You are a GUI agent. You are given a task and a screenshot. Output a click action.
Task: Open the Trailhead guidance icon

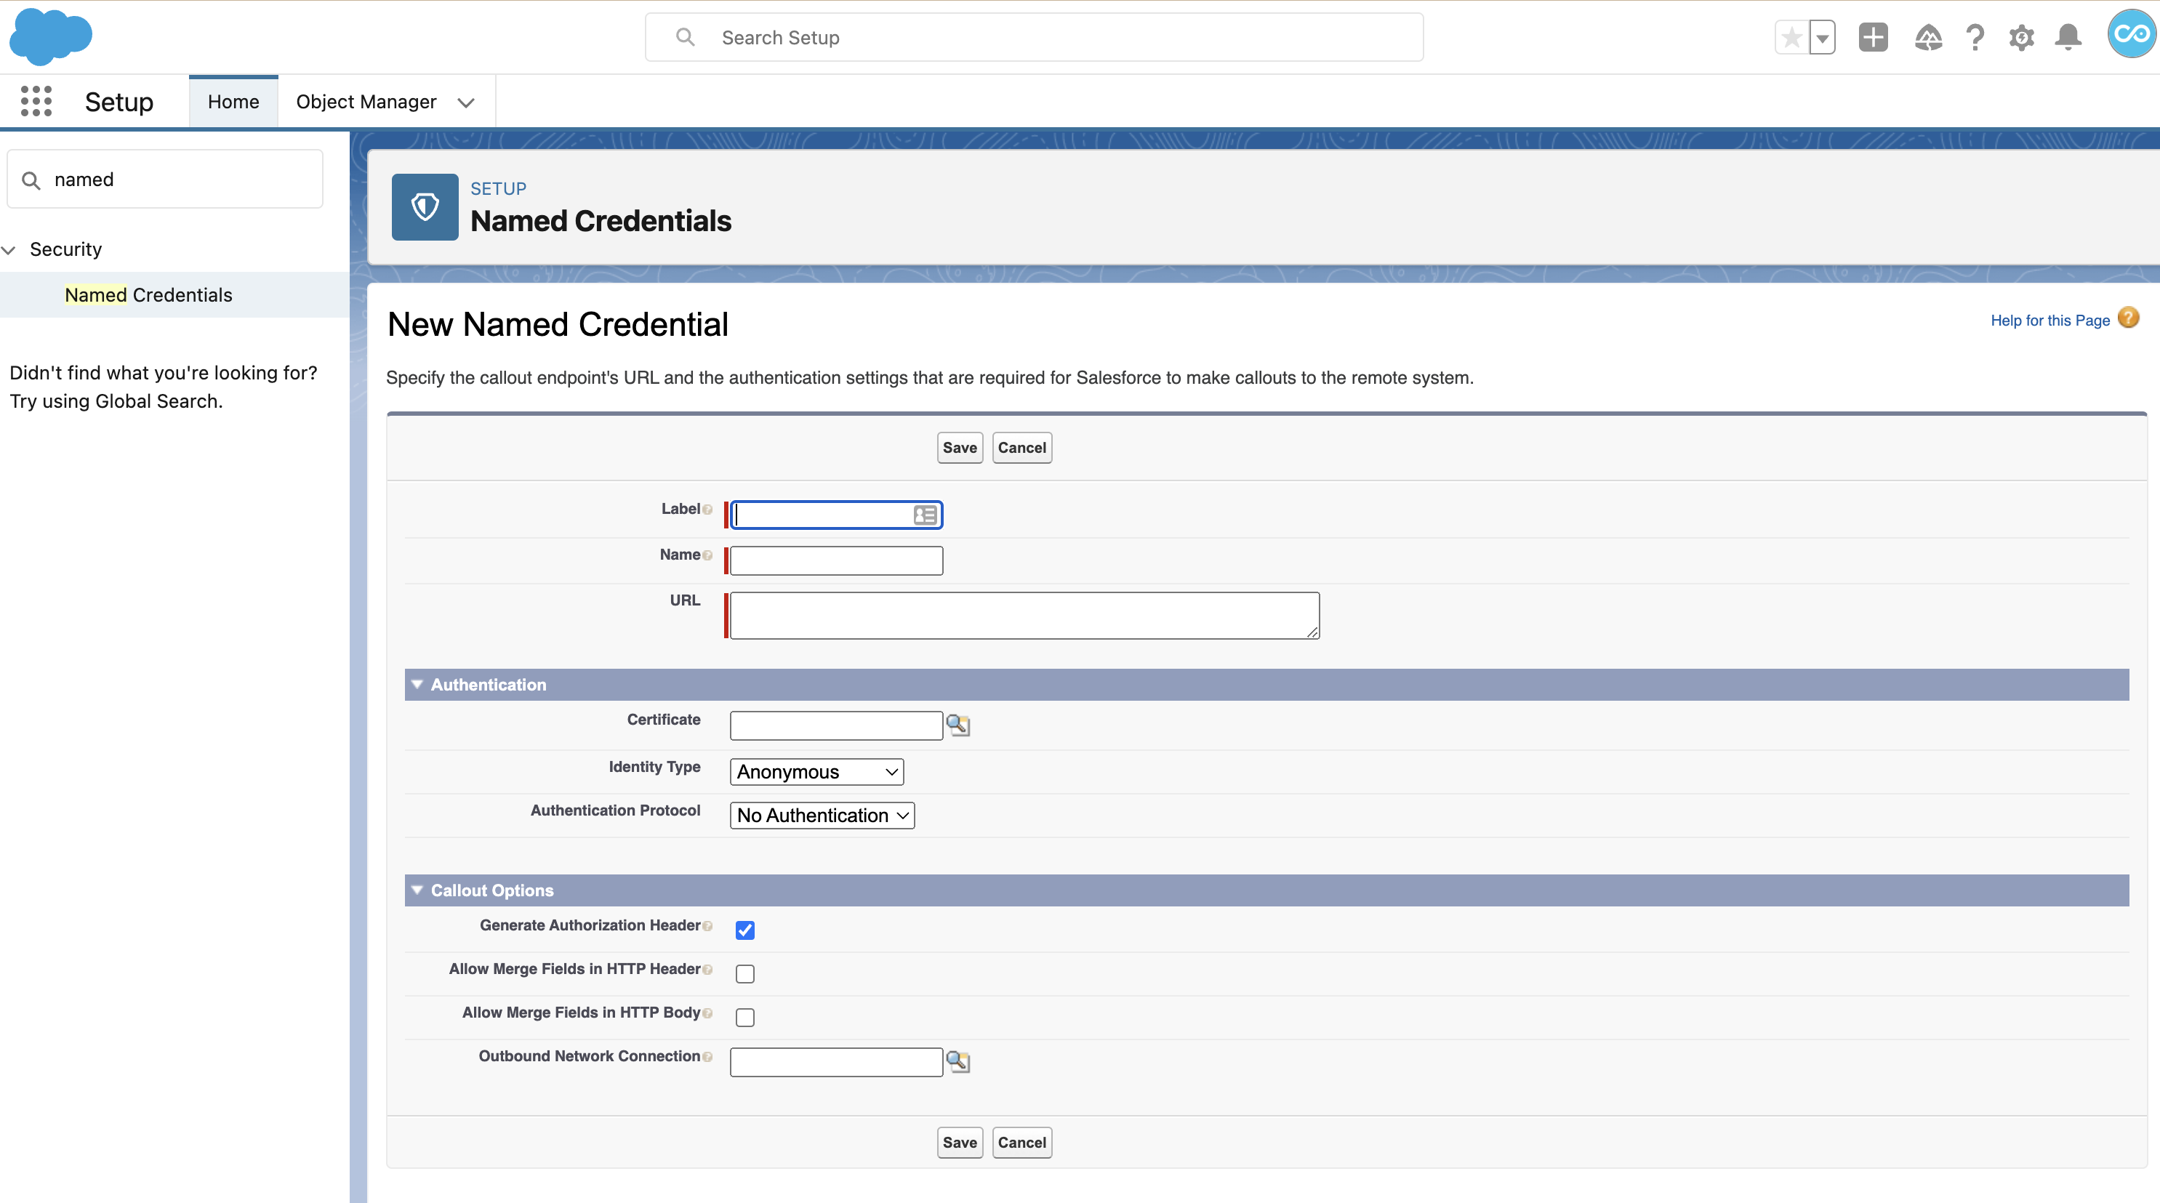[x=1928, y=38]
